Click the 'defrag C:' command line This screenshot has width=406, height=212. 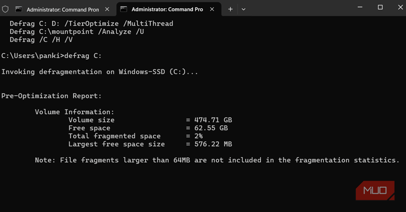(51, 56)
